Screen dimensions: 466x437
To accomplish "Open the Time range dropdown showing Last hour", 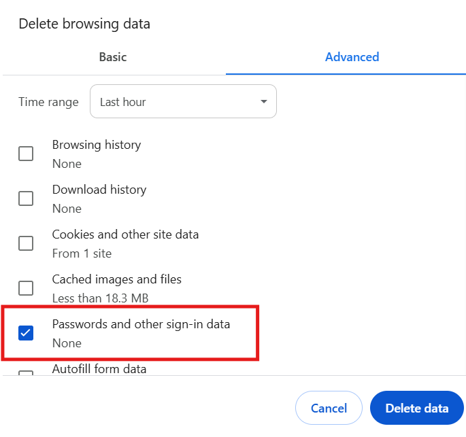I will pos(183,101).
